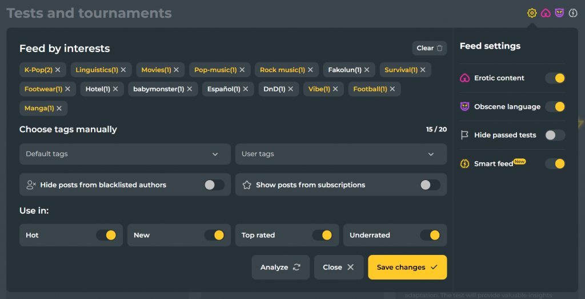Click the yellow gear settings icon
The image size is (585, 299).
(532, 13)
